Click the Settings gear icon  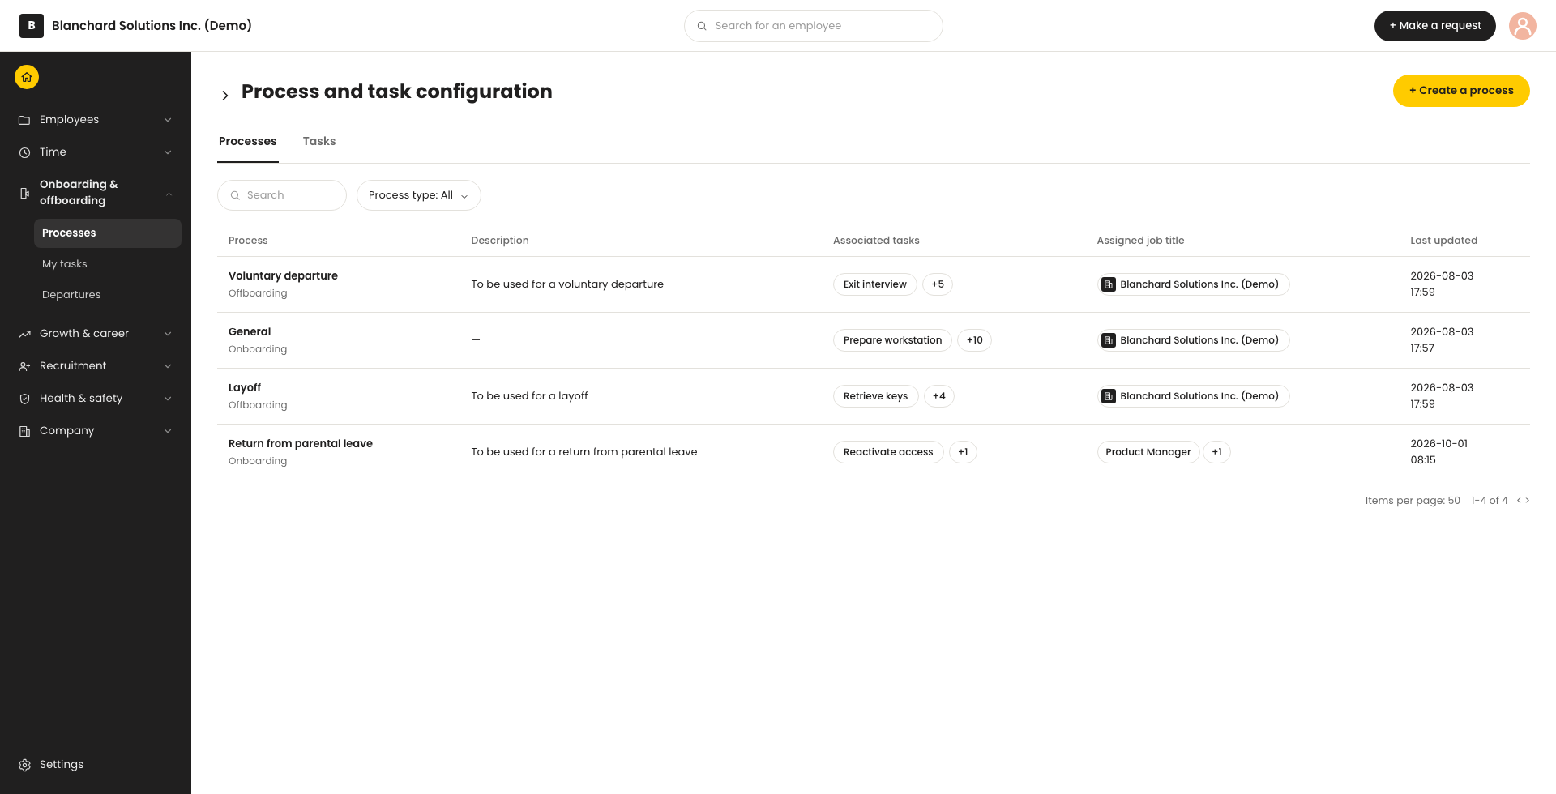pos(24,765)
